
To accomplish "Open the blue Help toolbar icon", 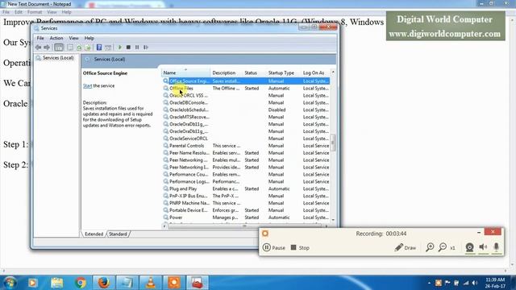I will tap(99, 48).
